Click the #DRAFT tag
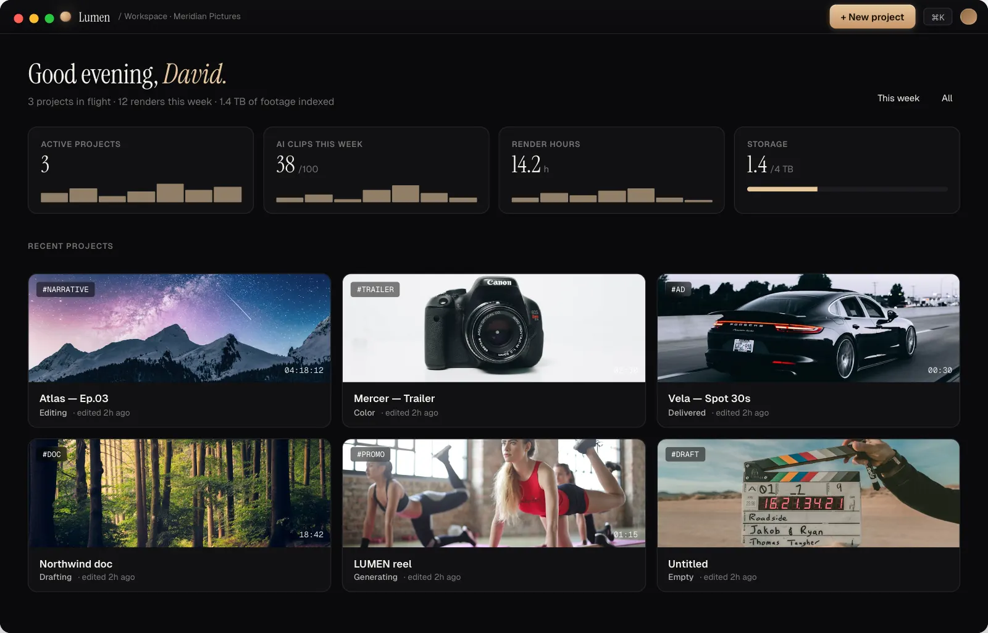The image size is (988, 633). pyautogui.click(x=685, y=455)
